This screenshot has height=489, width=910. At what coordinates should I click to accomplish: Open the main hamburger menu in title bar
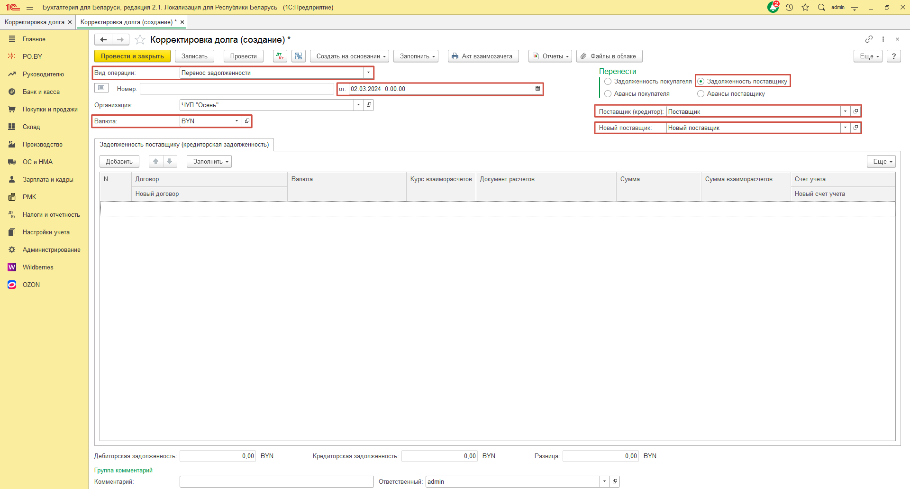30,7
